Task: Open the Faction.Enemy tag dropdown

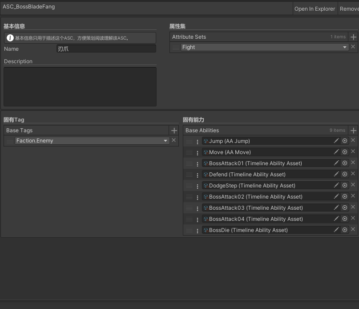Action: [x=165, y=141]
